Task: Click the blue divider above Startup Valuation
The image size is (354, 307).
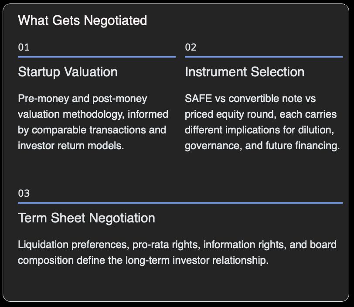Action: tap(96, 57)
